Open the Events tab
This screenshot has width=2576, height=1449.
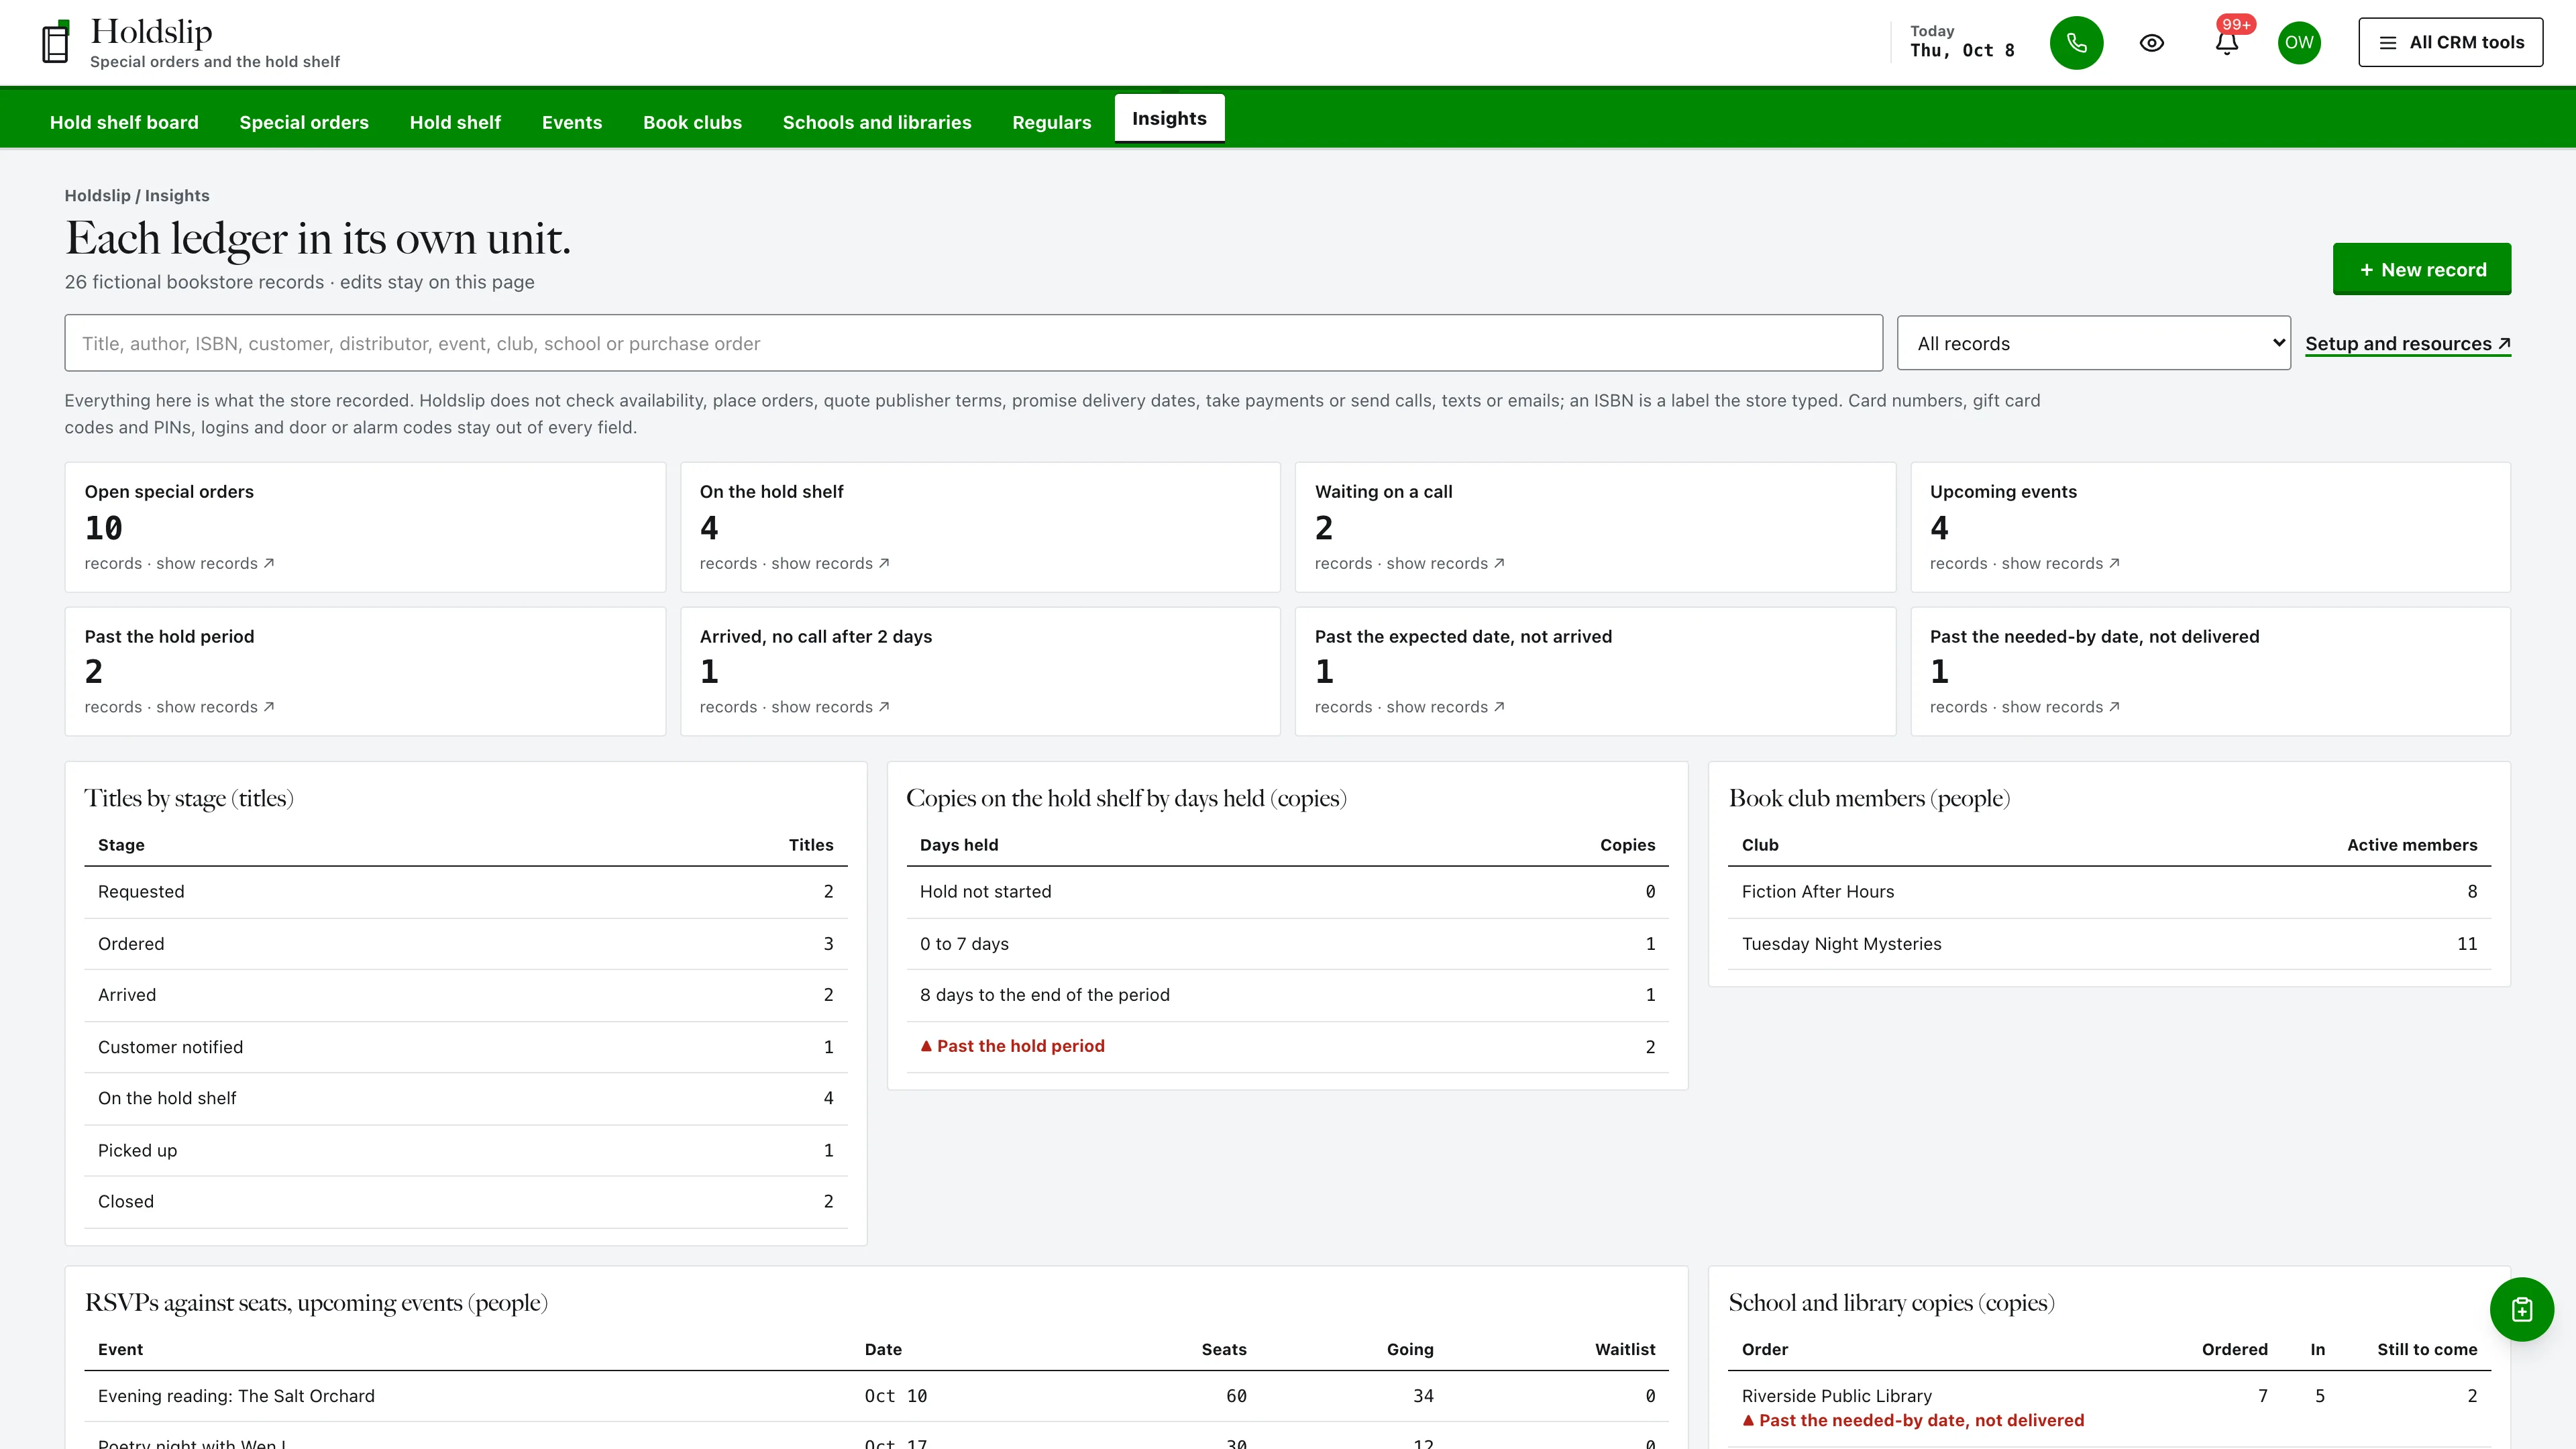pos(572,122)
